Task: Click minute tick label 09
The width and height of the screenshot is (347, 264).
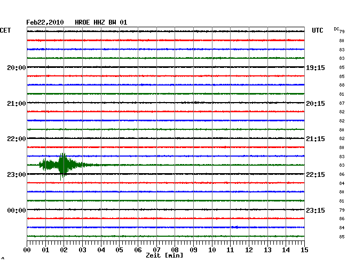Action: tap(193, 250)
